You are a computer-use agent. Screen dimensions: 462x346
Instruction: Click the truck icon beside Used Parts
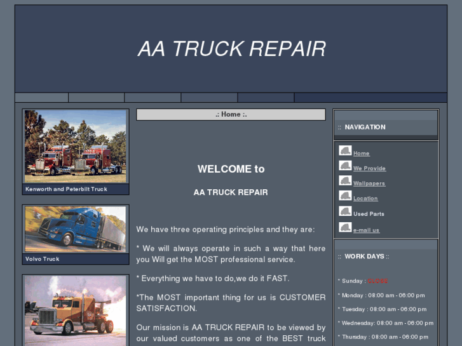click(x=345, y=211)
